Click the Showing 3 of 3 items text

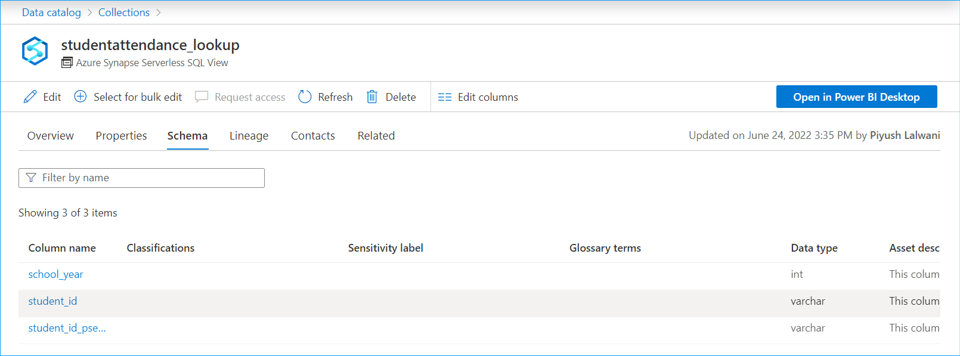[x=68, y=213]
